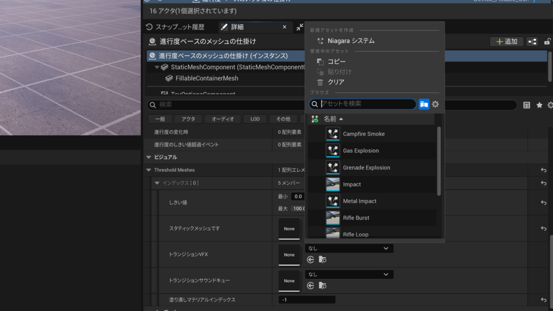
Task: Collapse the インデックス [0] entry
Action: [157, 183]
